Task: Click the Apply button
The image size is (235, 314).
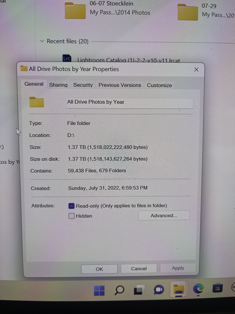Action: [x=178, y=268]
